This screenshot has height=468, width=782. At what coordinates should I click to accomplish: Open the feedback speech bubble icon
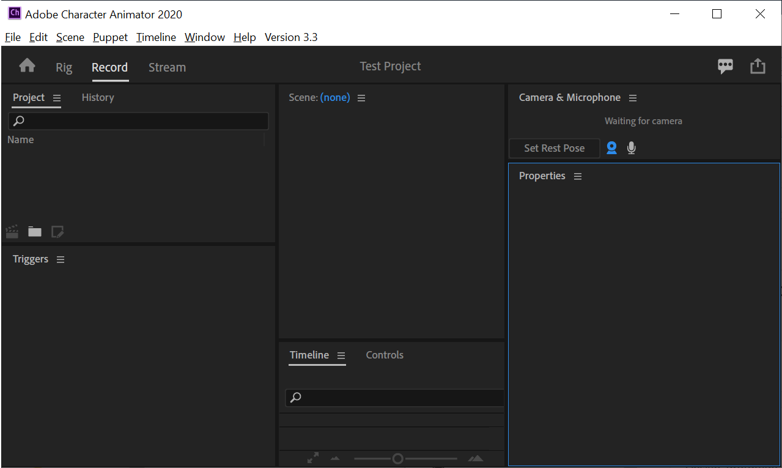[725, 65]
